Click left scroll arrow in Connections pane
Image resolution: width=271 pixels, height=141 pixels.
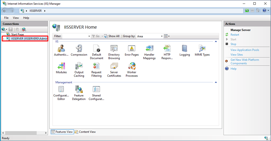(3, 133)
